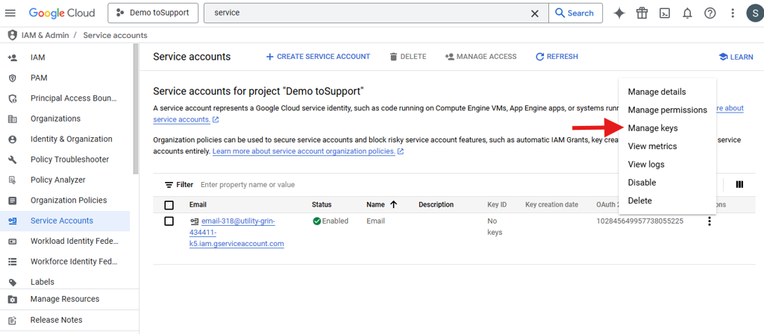Click the Refresh button
This screenshot has height=334, width=764.
click(x=557, y=57)
